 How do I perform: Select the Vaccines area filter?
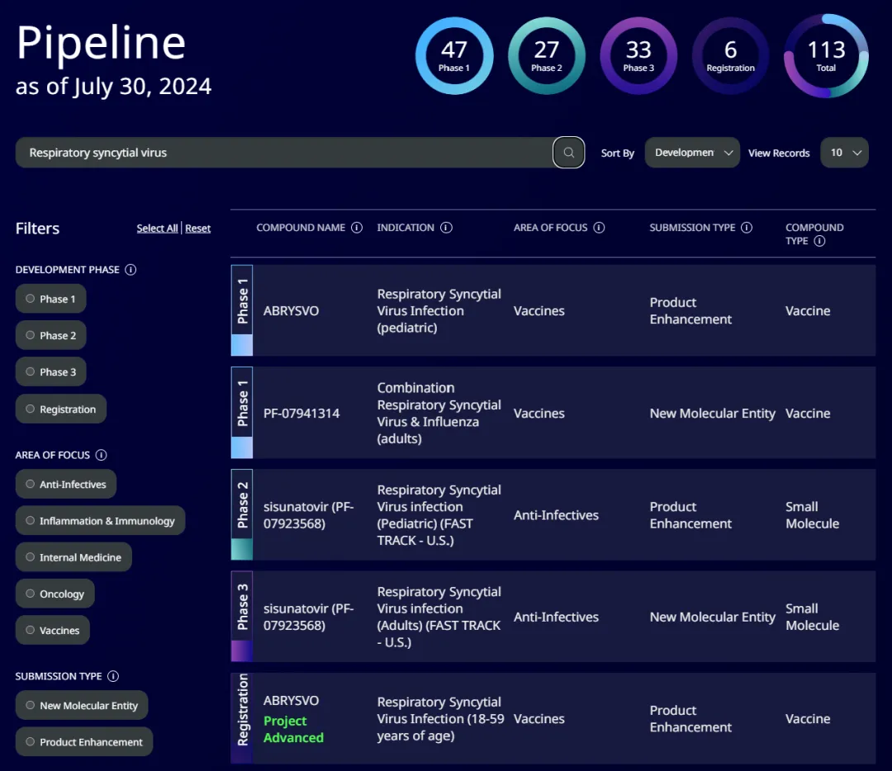click(x=52, y=630)
